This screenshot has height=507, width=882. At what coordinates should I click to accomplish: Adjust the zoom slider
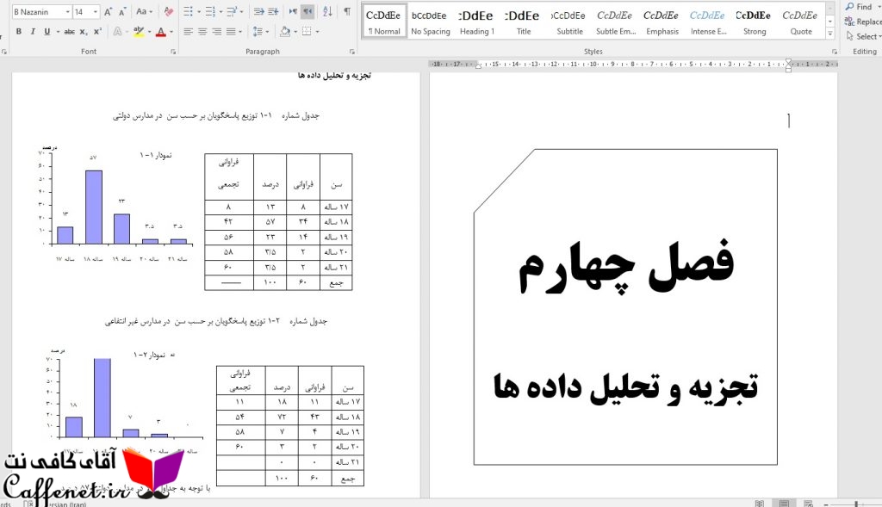855,504
